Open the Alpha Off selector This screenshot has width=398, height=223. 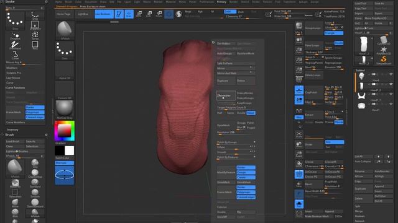pos(65,70)
